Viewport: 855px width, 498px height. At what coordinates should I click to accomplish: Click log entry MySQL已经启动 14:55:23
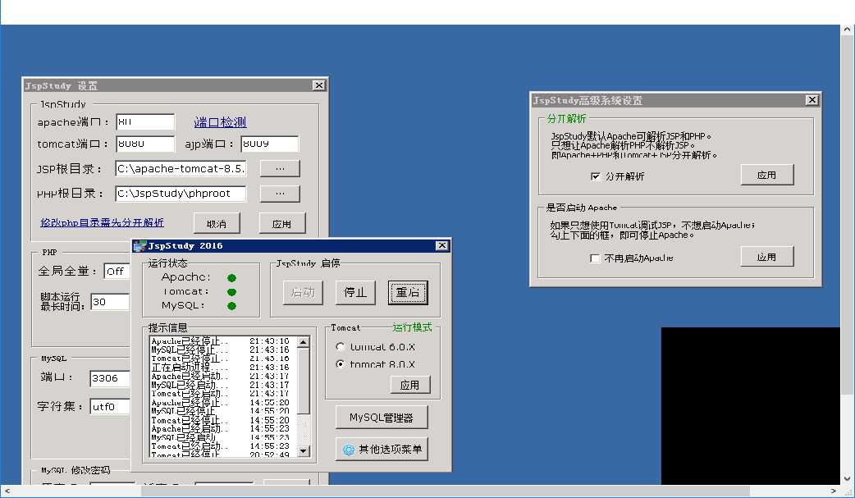[220, 437]
